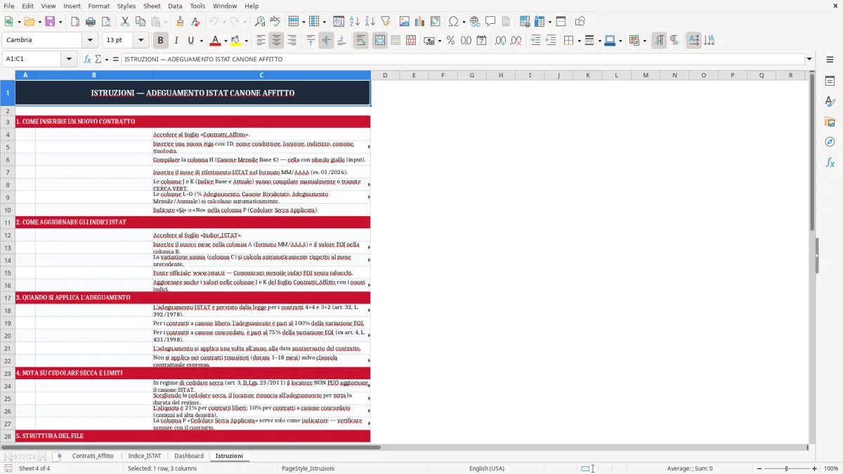Click the zoom slider handle
The width and height of the screenshot is (843, 474).
(787, 468)
